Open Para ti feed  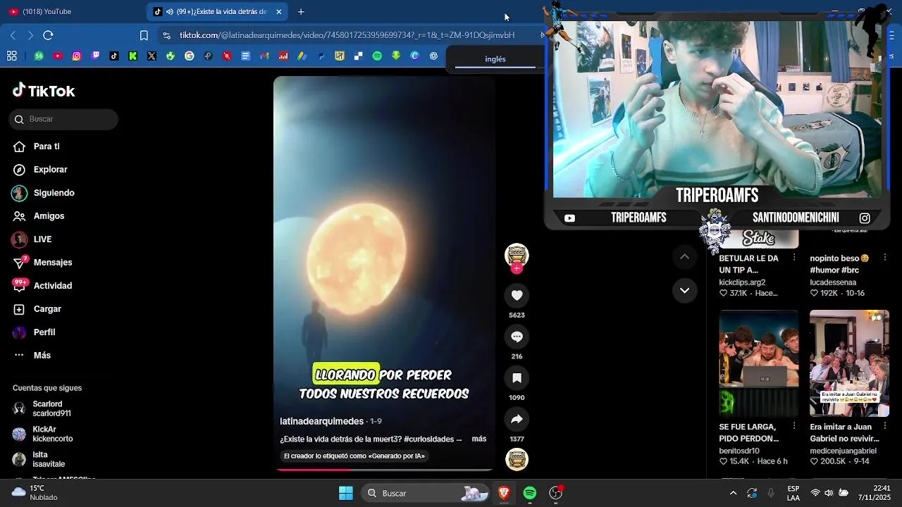tap(47, 146)
